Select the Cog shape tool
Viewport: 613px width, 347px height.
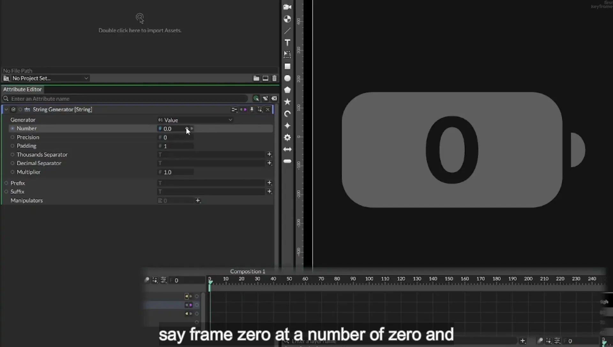(x=287, y=137)
